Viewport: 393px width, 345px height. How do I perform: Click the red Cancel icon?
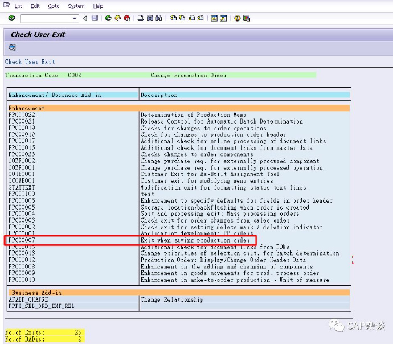(x=127, y=18)
